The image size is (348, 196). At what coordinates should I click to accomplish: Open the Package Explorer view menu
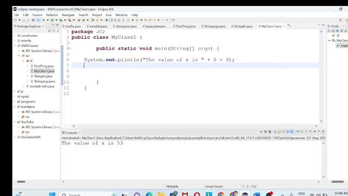(x=58, y=31)
